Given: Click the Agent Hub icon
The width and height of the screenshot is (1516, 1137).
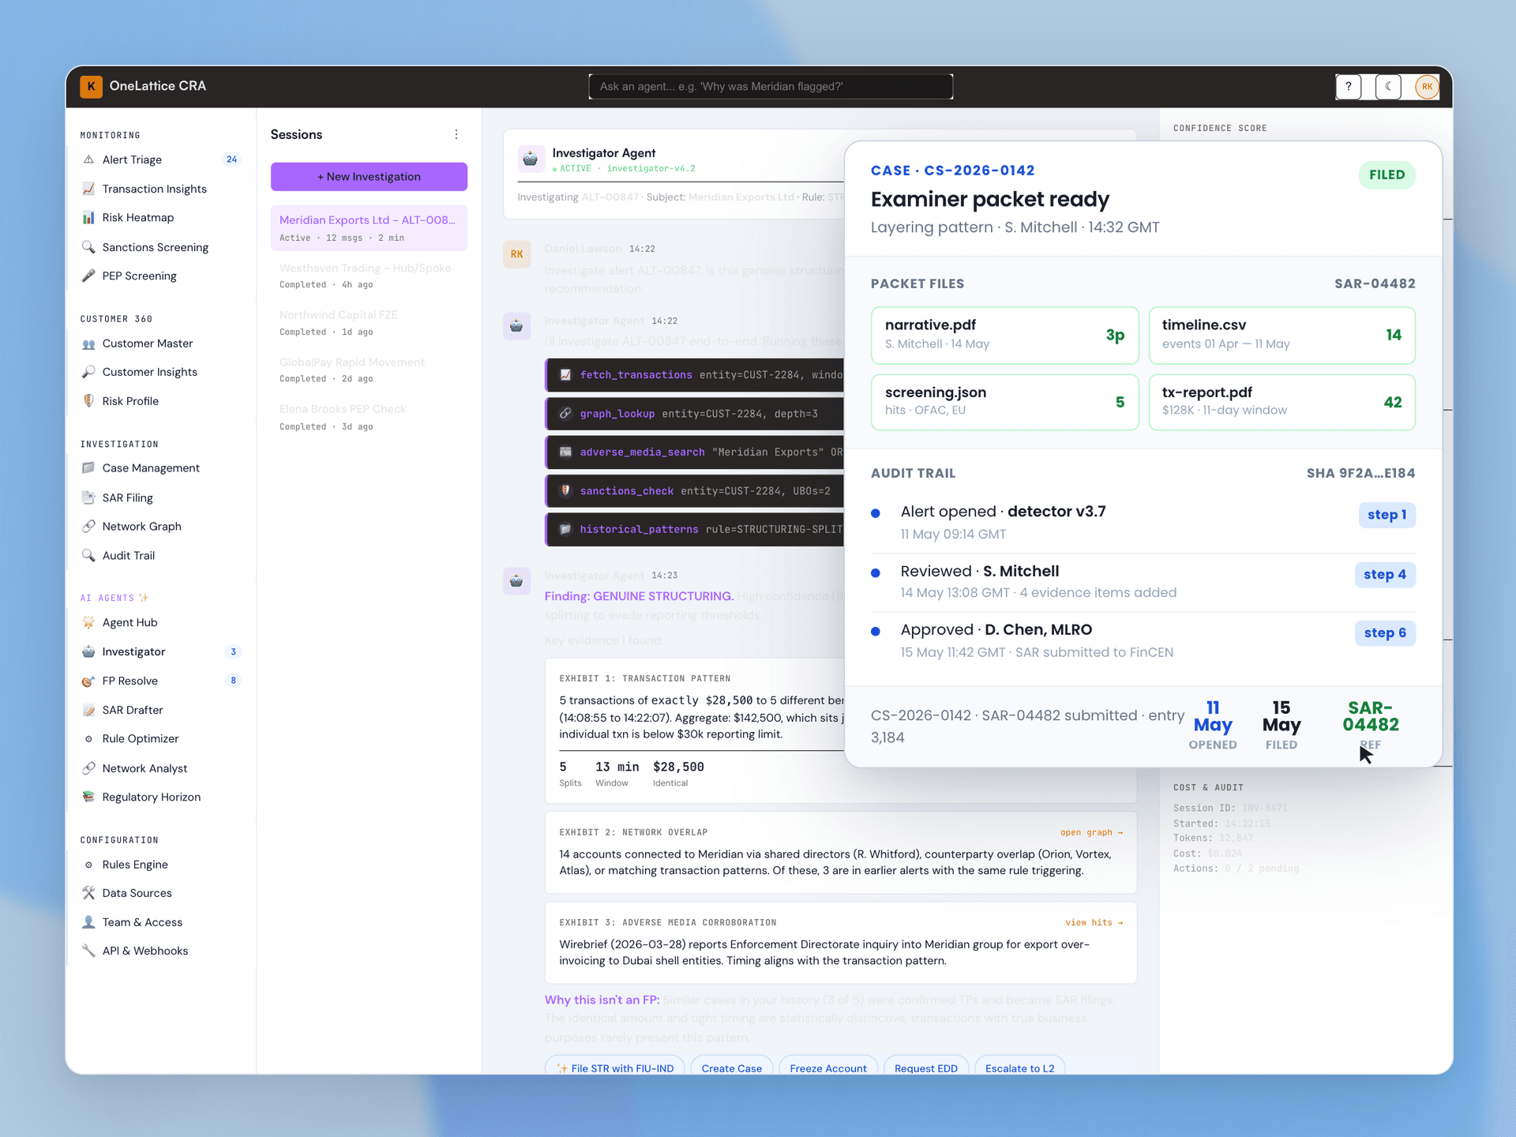Looking at the screenshot, I should click(x=88, y=622).
